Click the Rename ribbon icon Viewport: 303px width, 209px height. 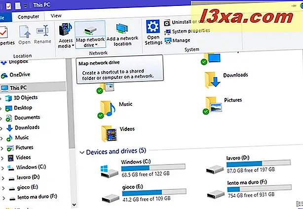(x=42, y=30)
